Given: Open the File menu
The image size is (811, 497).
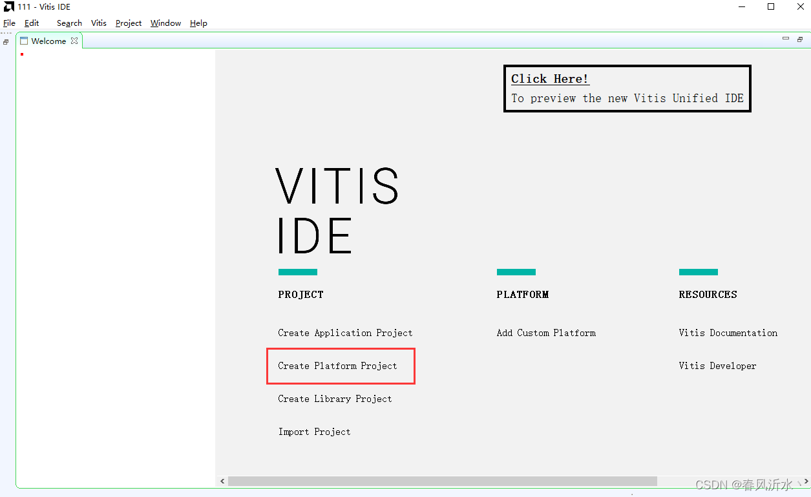Looking at the screenshot, I should (9, 23).
